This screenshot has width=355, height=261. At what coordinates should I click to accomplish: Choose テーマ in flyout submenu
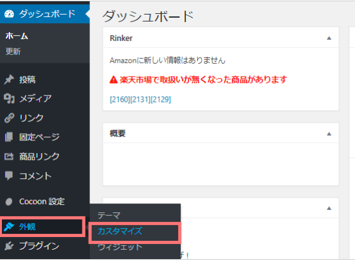109,215
